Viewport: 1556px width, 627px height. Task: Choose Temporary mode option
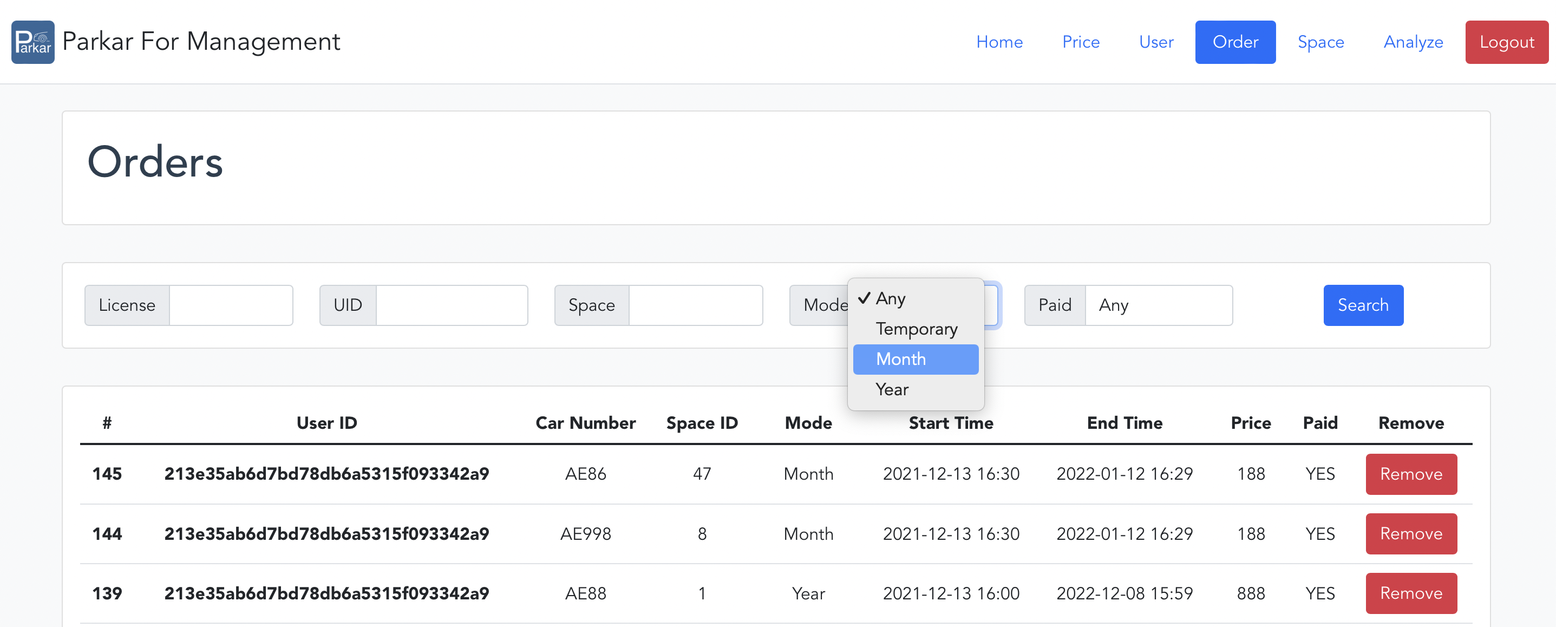click(x=916, y=329)
